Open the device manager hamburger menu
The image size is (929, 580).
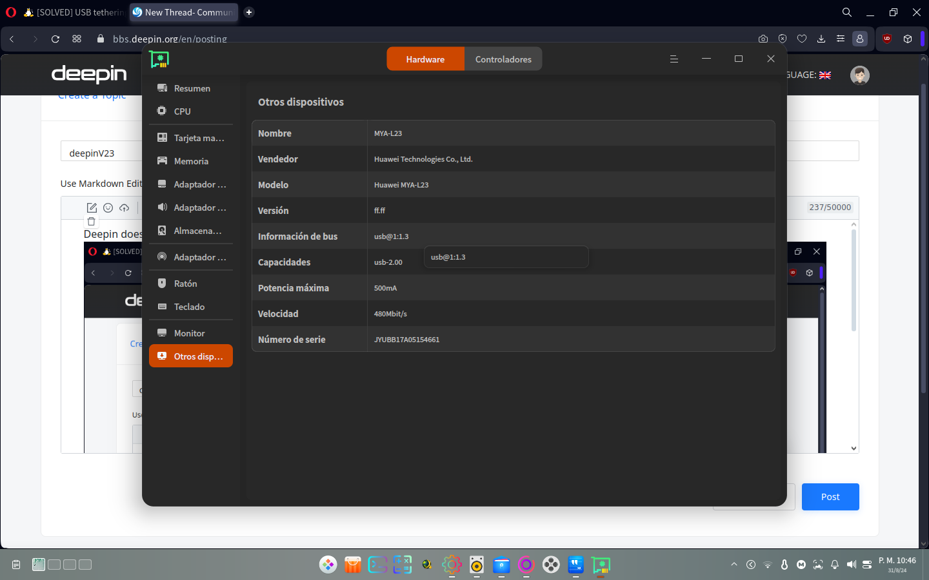tap(674, 59)
